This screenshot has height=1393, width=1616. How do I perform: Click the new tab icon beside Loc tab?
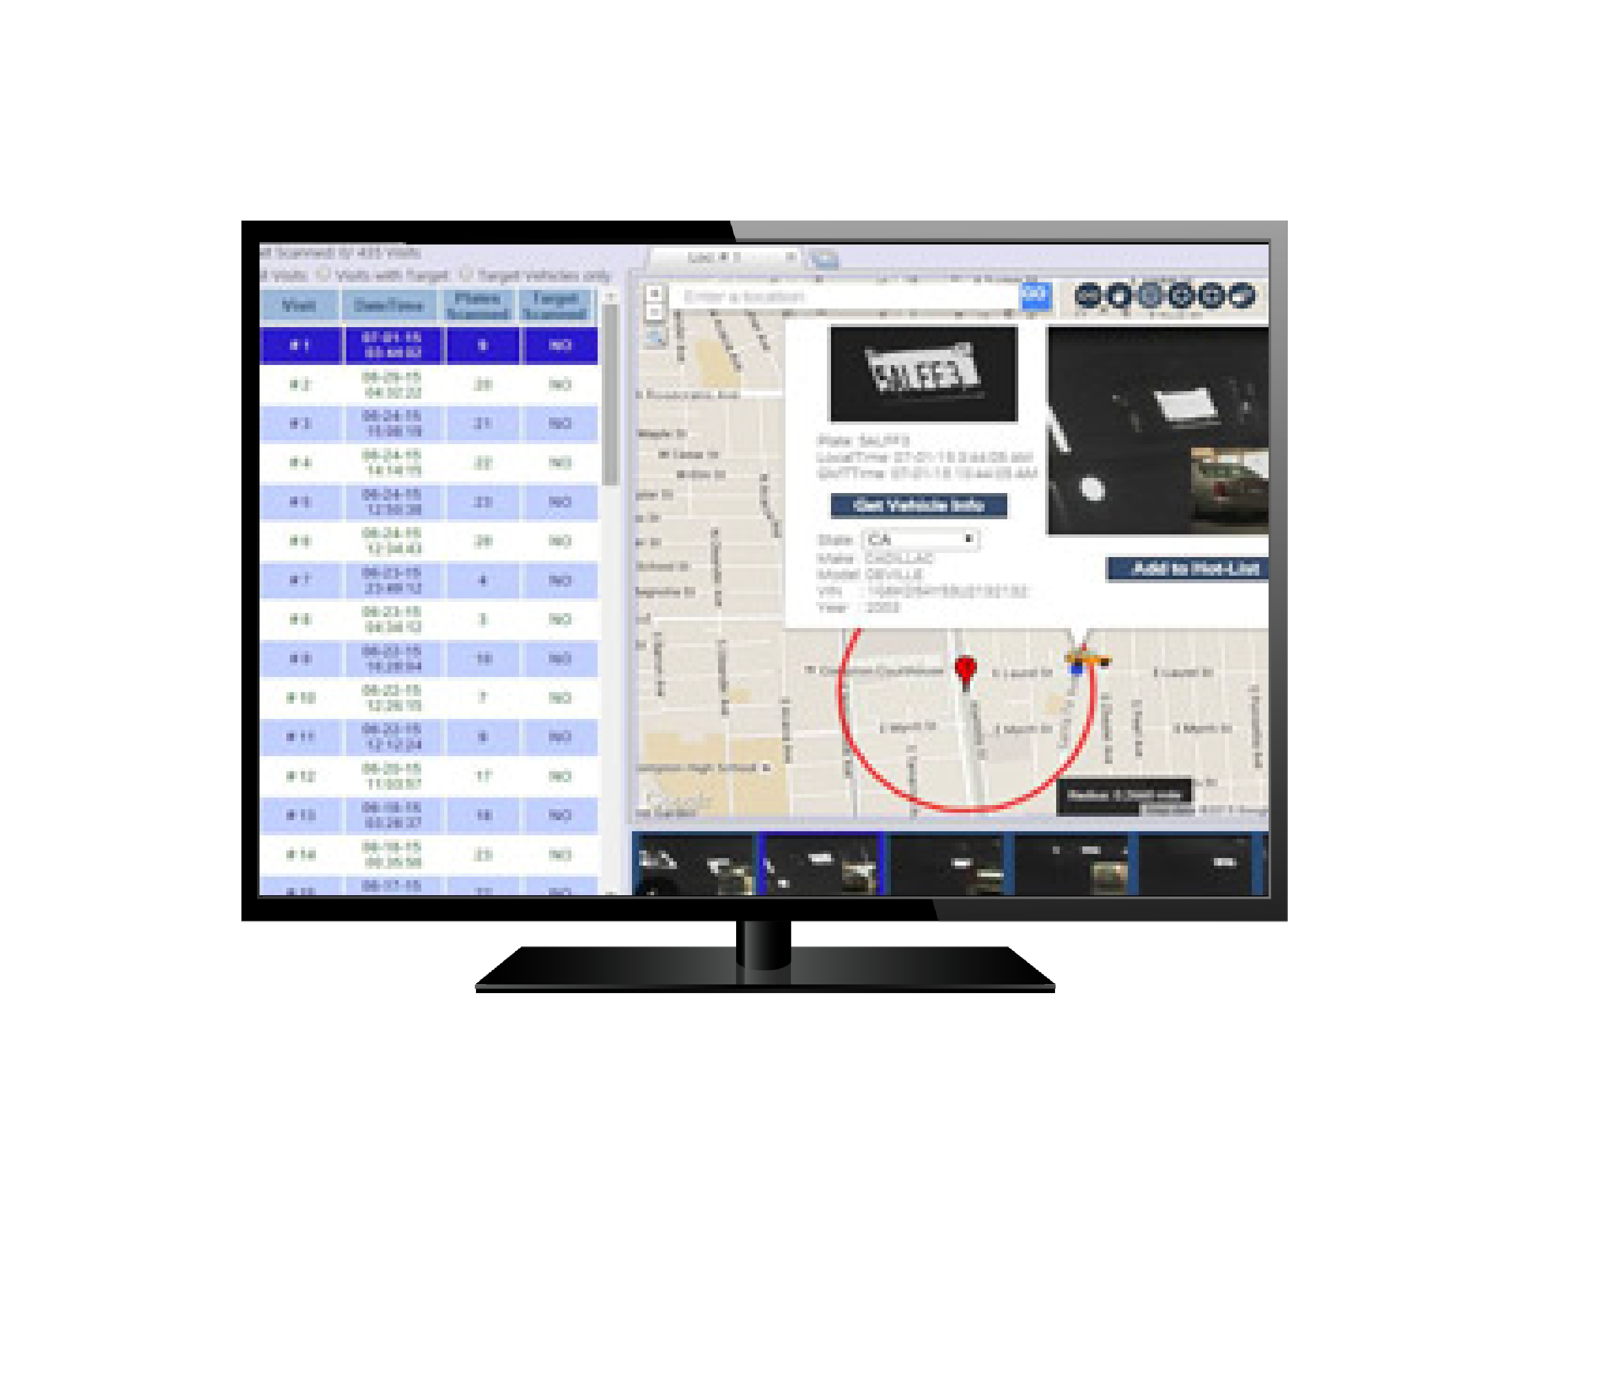(823, 258)
